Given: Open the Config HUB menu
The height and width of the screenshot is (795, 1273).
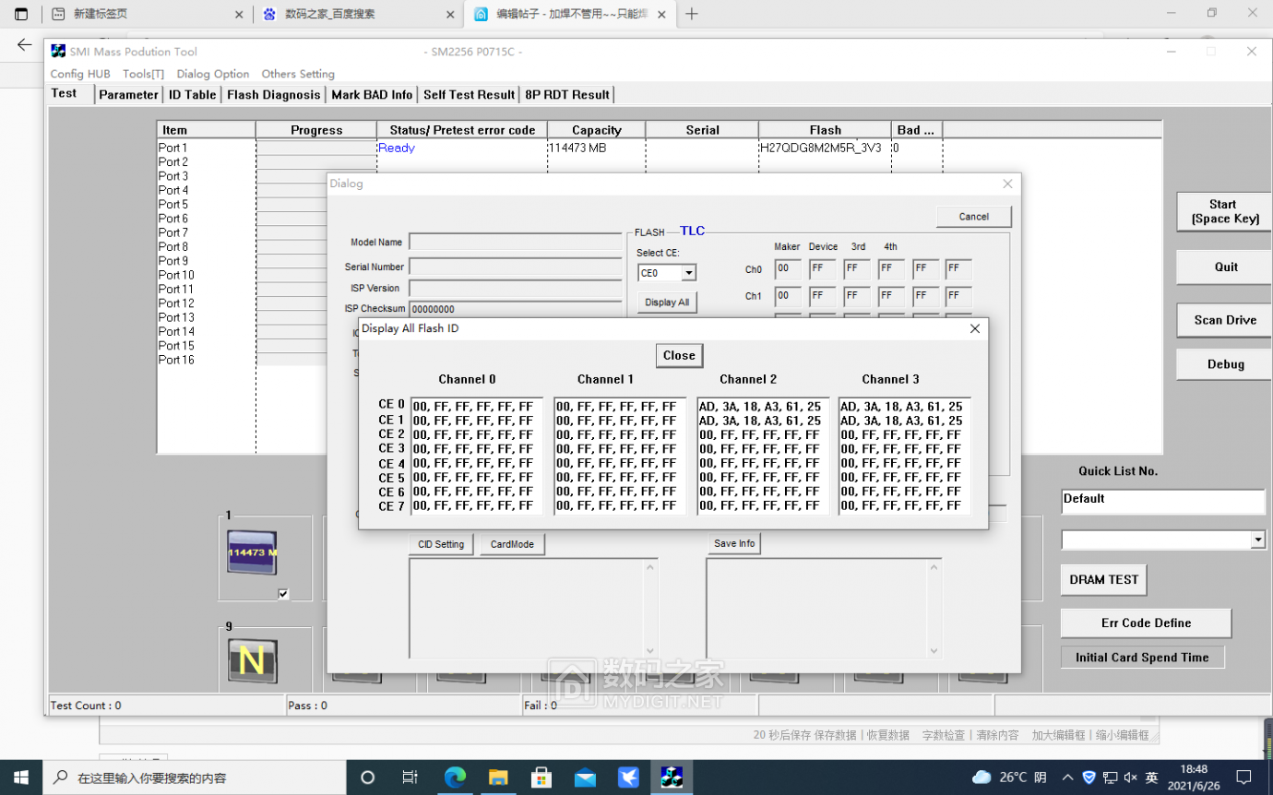Looking at the screenshot, I should point(80,74).
